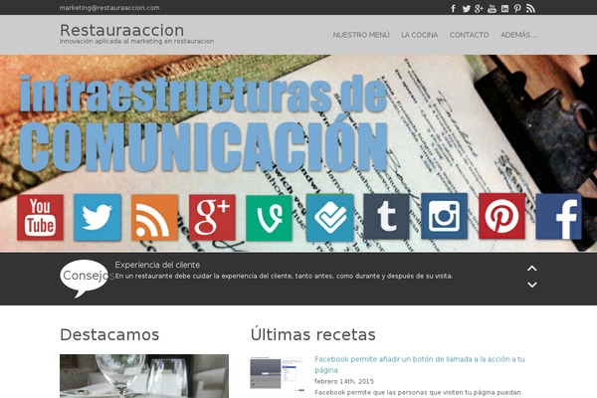Open the YouTube icon in the top bar

pyautogui.click(x=492, y=8)
